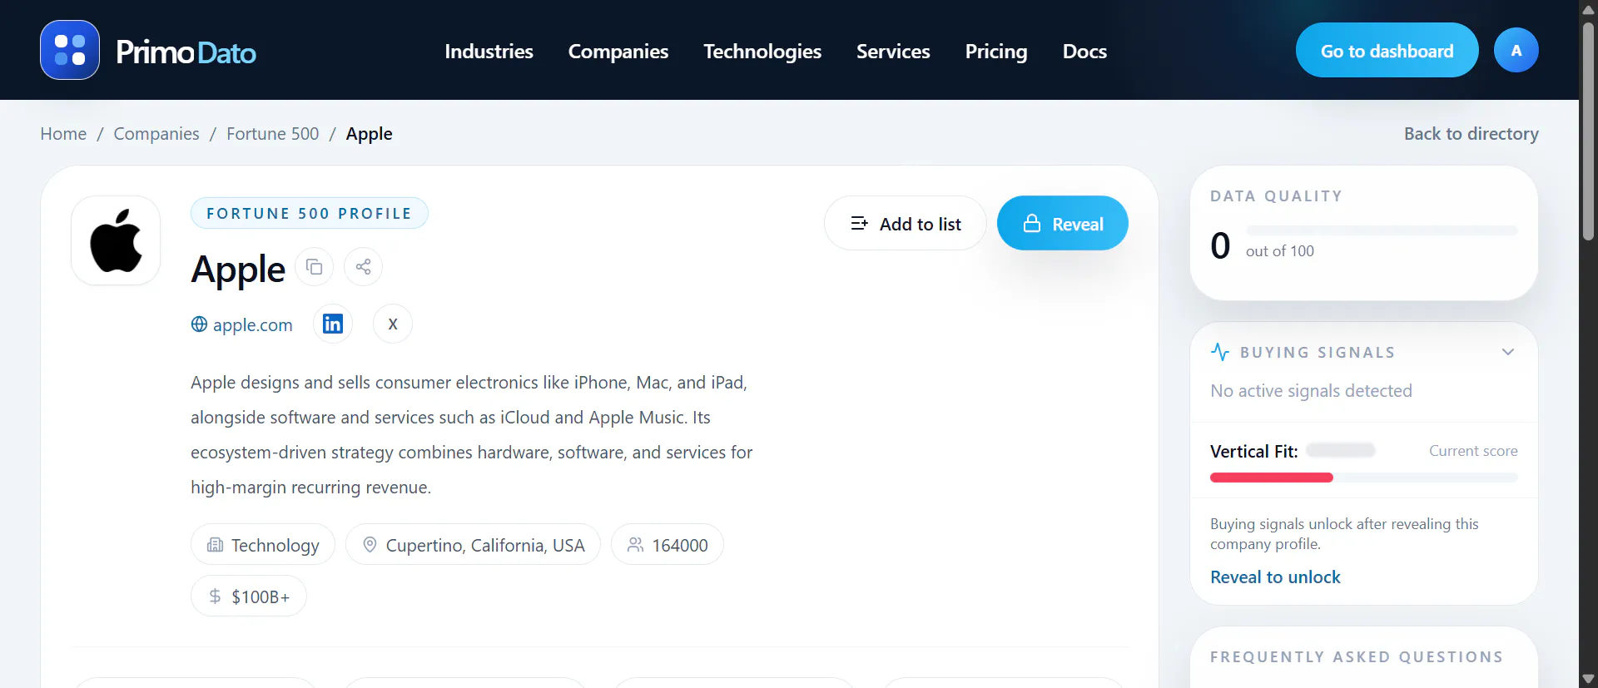
Task: Click the Reveal button
Action: coord(1062,223)
